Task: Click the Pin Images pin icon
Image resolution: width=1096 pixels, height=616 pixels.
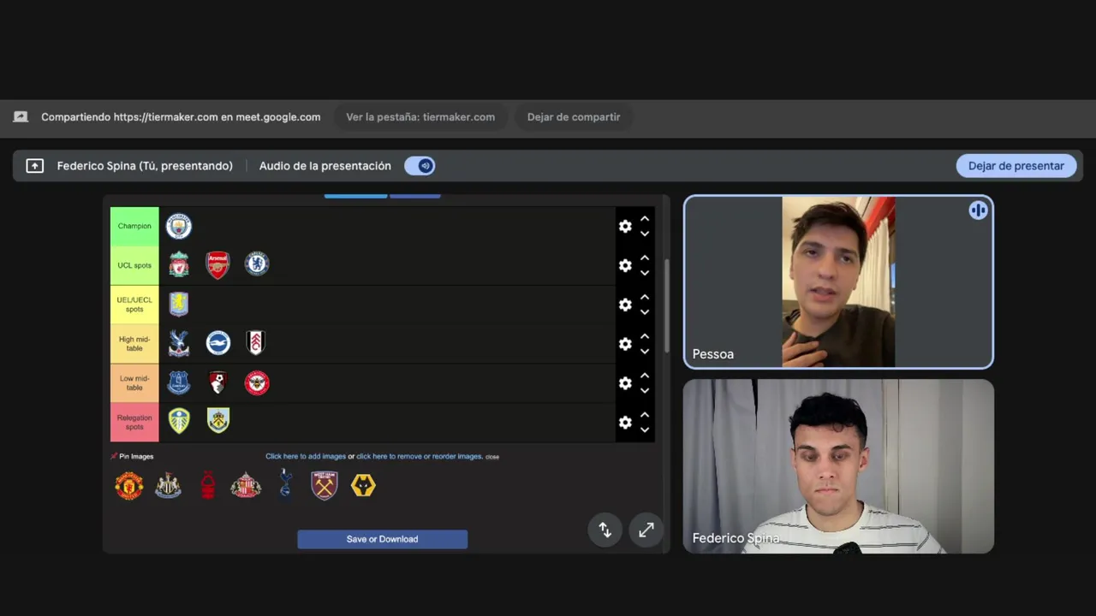Action: click(114, 456)
